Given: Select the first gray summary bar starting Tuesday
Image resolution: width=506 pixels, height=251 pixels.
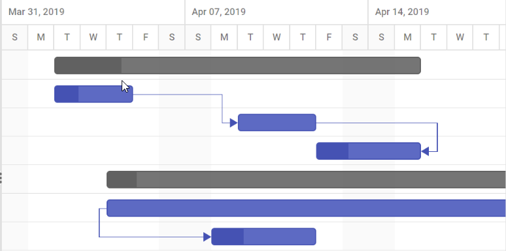Looking at the screenshot, I should point(237,66).
